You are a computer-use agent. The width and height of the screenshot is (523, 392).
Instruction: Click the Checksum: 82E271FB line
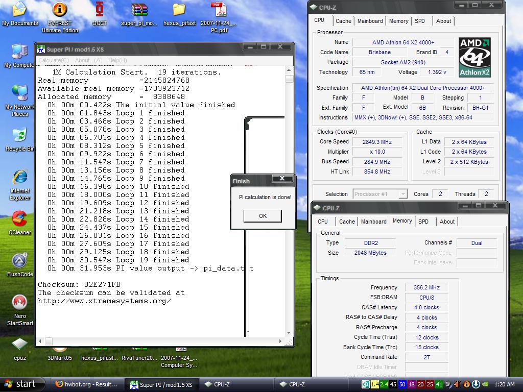pyautogui.click(x=79, y=284)
